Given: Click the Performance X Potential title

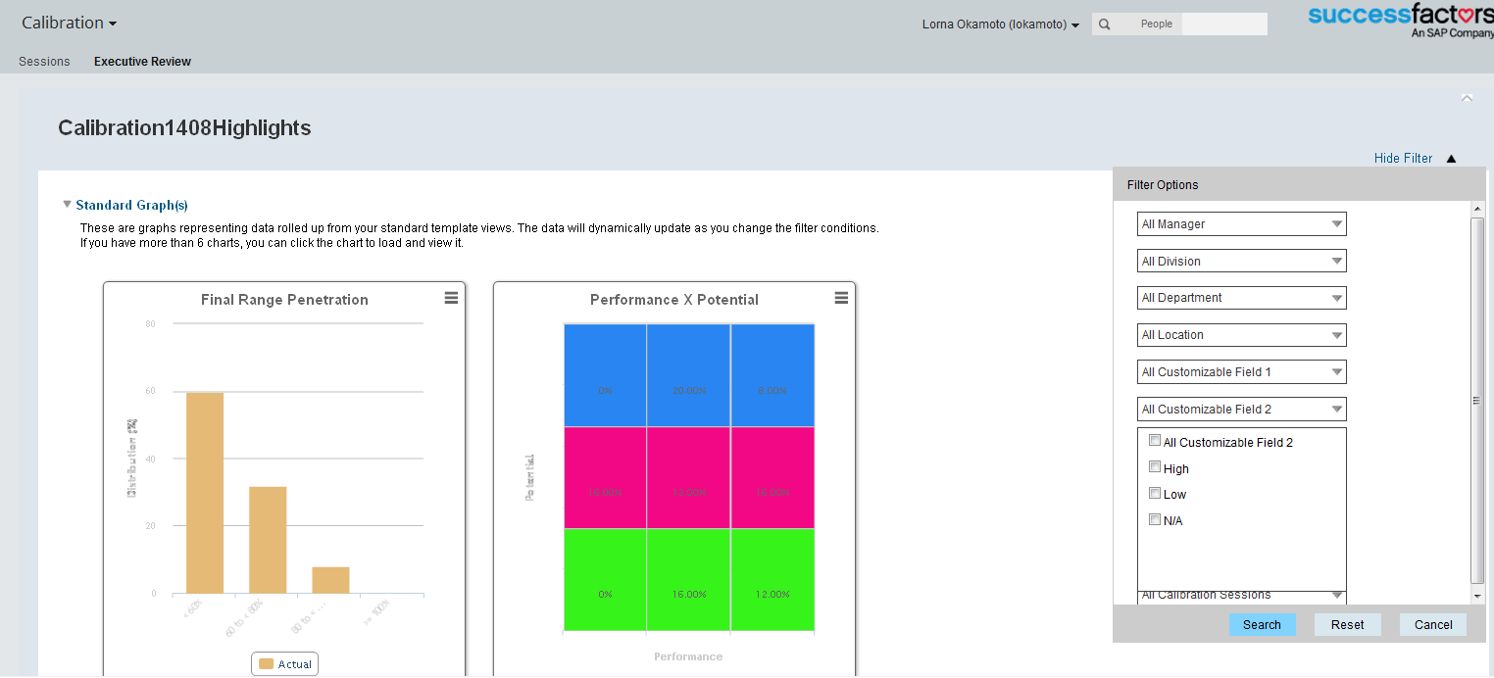Looking at the screenshot, I should click(674, 300).
